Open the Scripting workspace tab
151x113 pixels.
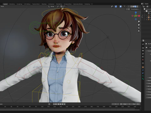coord(87,4)
